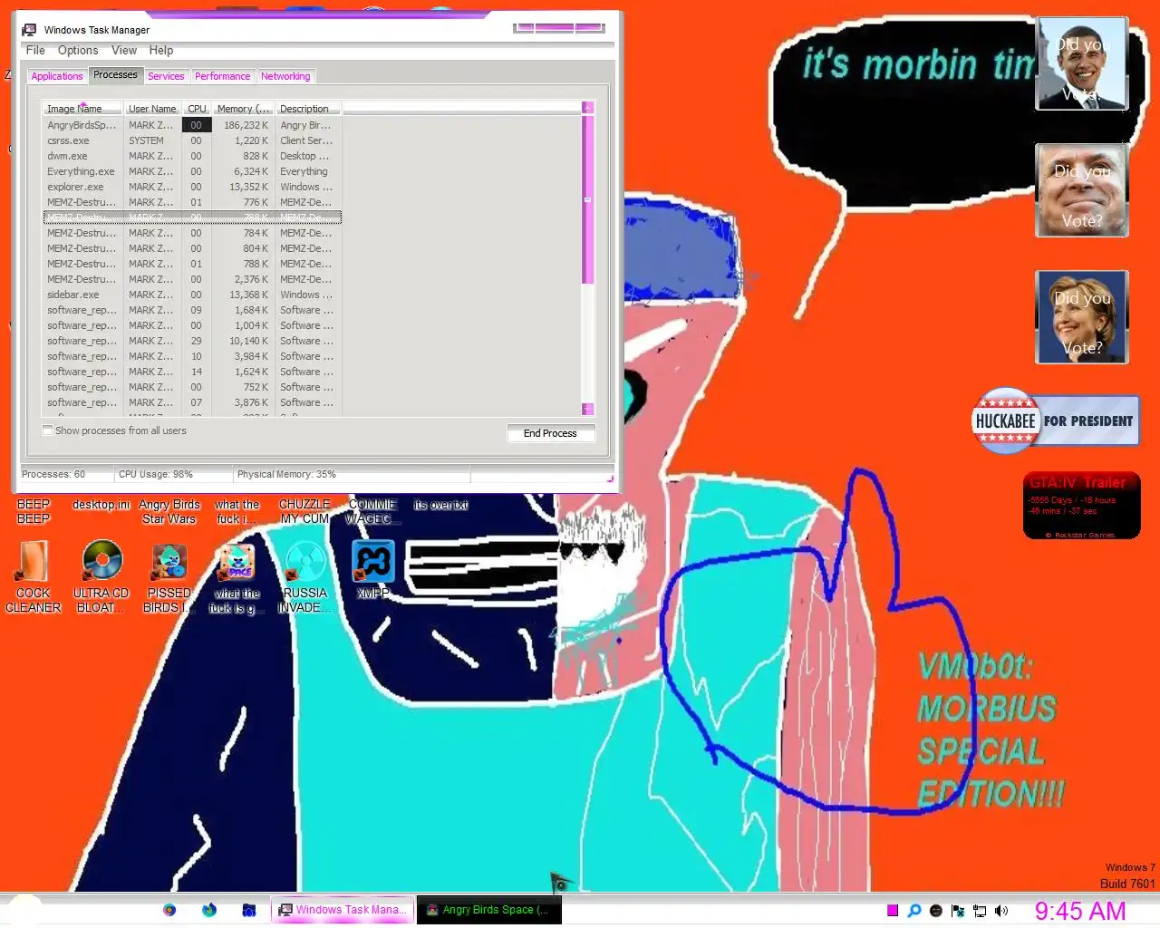
Task: Sort by the User Name column header
Action: 152,109
